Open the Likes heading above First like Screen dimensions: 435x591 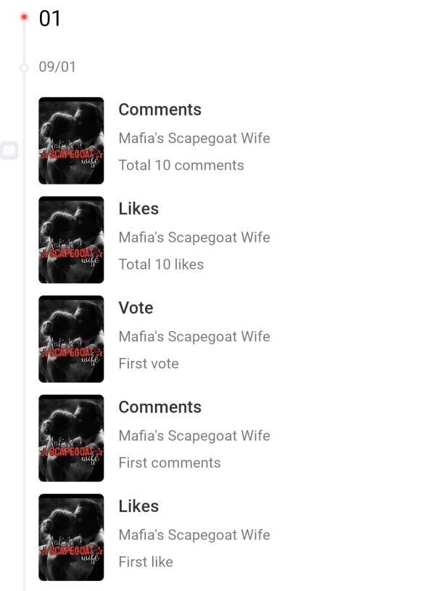click(x=138, y=506)
